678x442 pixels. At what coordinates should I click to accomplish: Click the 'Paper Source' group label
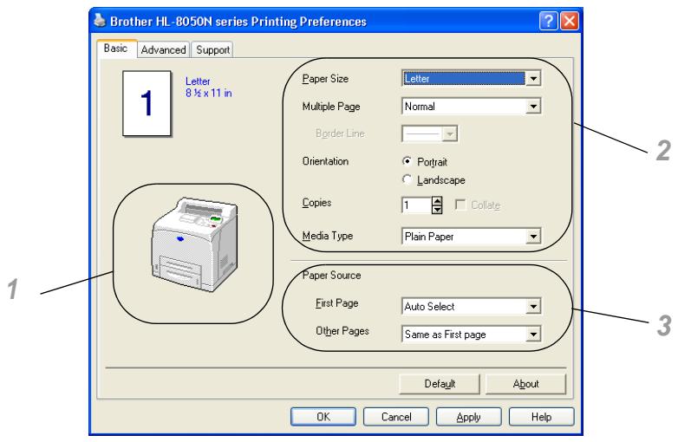[332, 276]
